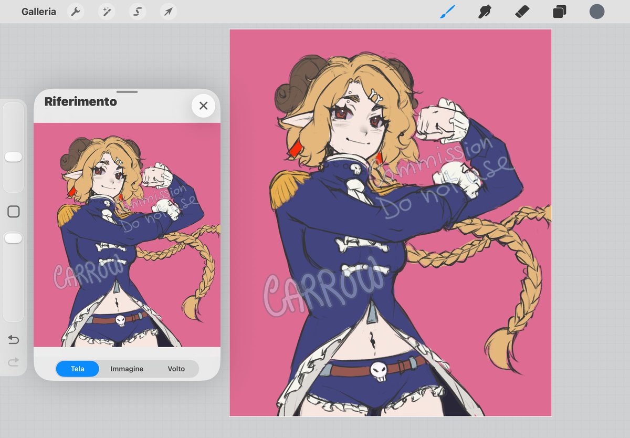Adjust the brush opacity slider handle
The width and height of the screenshot is (630, 438).
[x=13, y=238]
